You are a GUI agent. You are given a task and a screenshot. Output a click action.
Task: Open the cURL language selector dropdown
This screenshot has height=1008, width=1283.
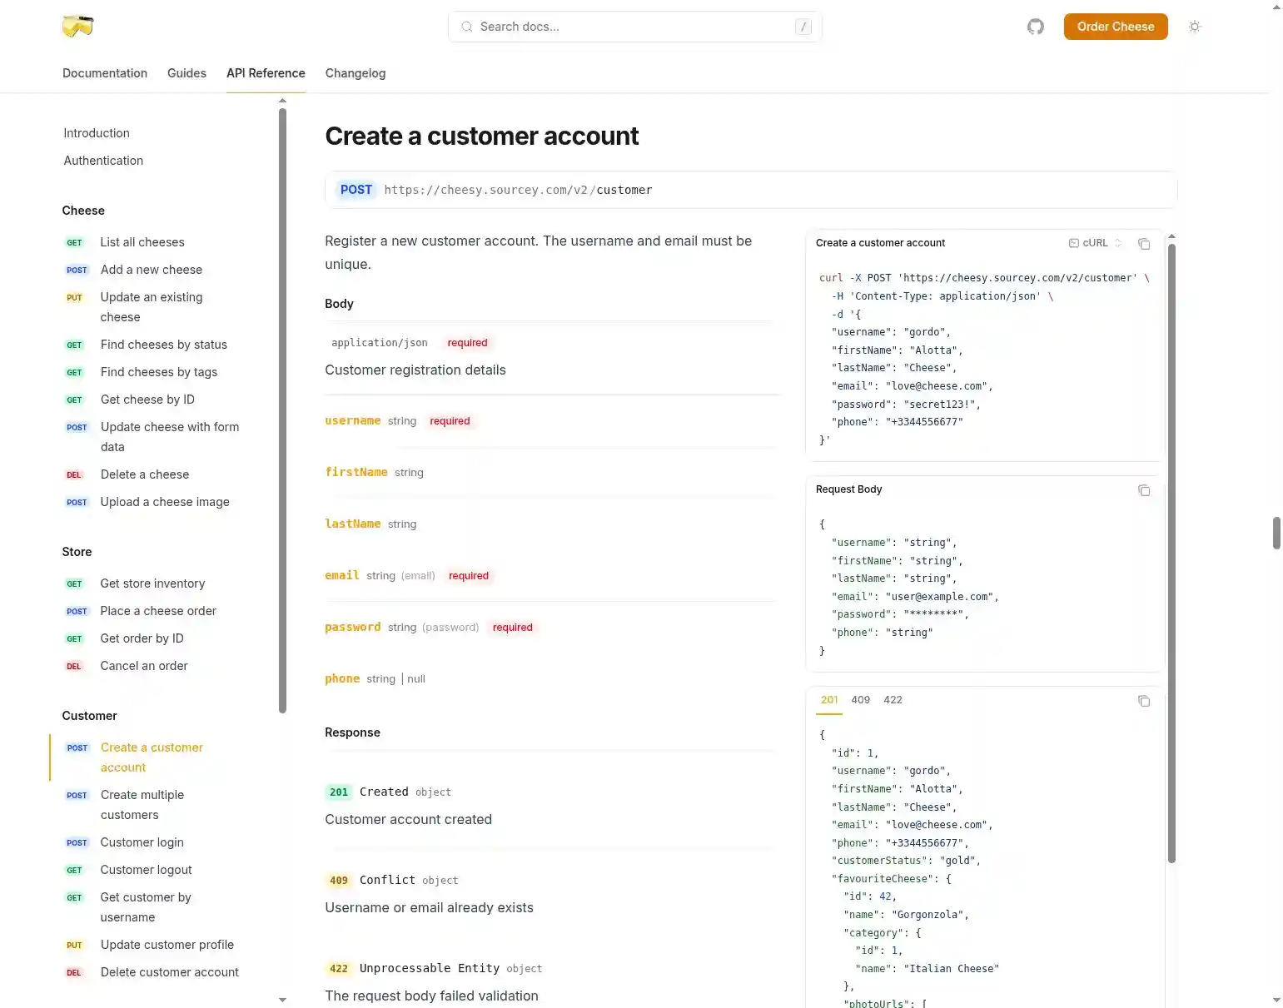[1095, 243]
